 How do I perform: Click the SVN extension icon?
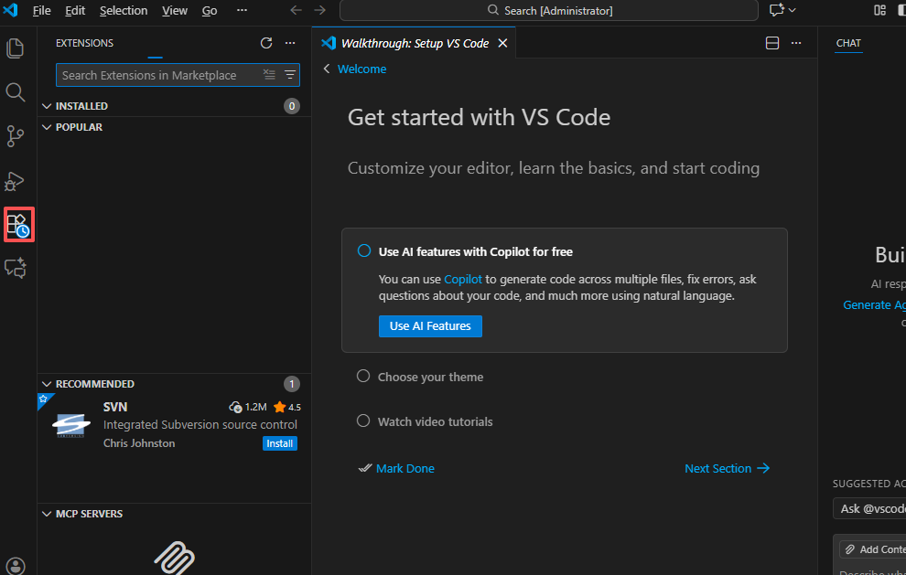[x=71, y=425]
